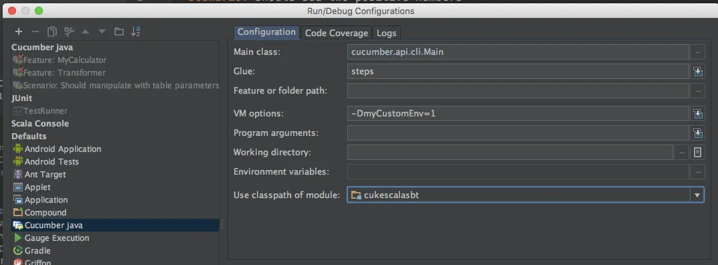Move configuration down arrow
Image resolution: width=718 pixels, height=265 pixels.
[x=102, y=31]
